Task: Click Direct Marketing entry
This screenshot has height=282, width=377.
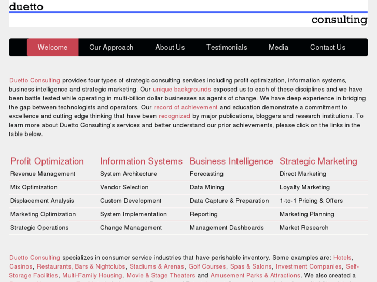Action: [x=303, y=174]
